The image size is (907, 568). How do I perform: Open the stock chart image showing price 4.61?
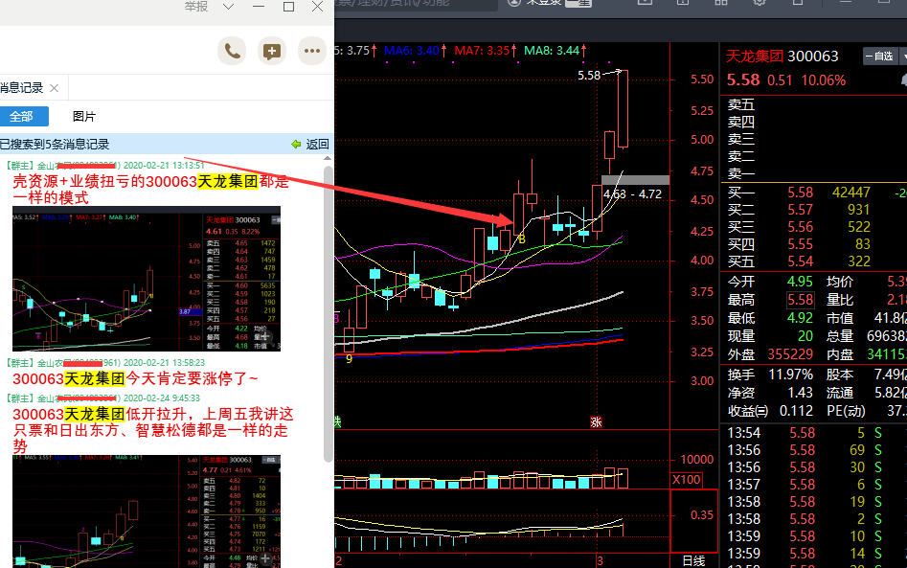pos(147,279)
